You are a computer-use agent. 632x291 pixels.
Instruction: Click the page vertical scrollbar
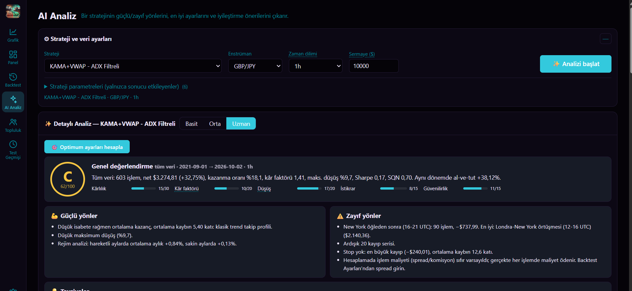tap(630, 40)
